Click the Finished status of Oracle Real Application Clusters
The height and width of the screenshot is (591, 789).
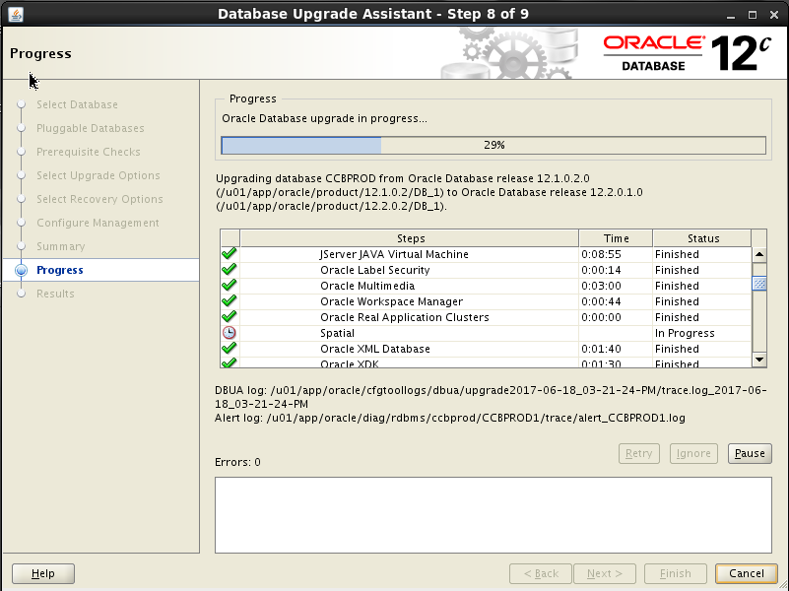[x=677, y=317]
